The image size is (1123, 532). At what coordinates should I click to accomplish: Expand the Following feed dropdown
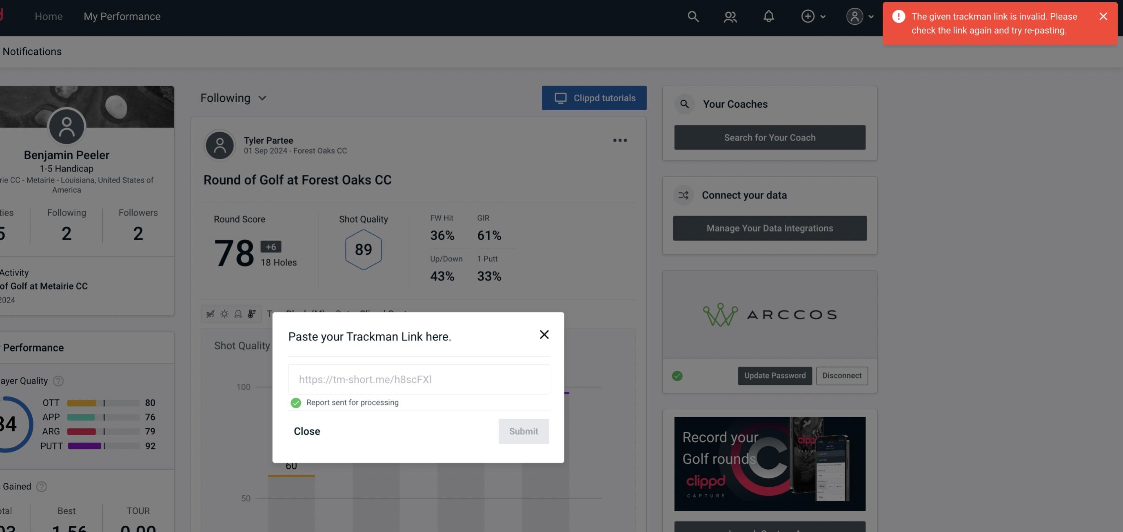click(233, 97)
